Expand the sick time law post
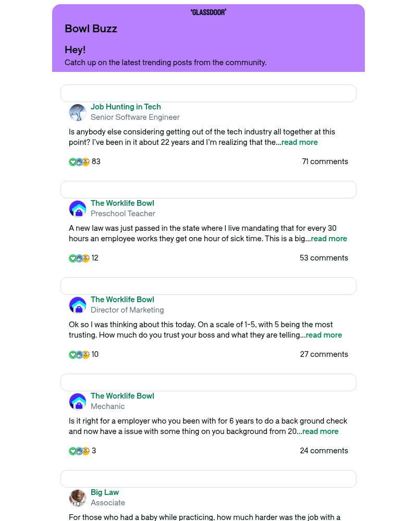Viewport: 417px width, 521px height. (x=329, y=239)
